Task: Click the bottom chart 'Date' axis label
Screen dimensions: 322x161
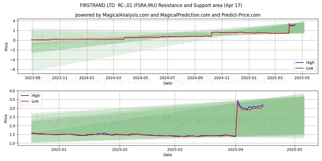Action: [168, 155]
